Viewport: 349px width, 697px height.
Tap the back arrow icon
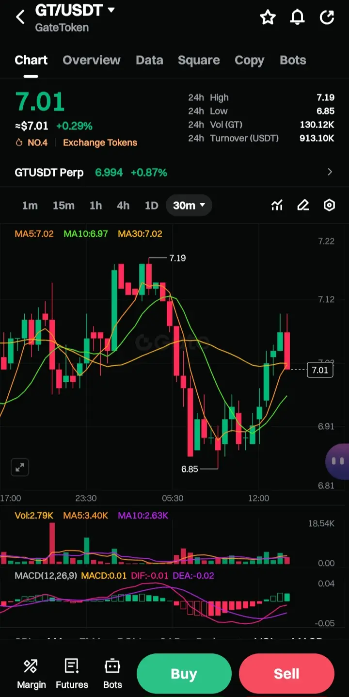pos(20,17)
